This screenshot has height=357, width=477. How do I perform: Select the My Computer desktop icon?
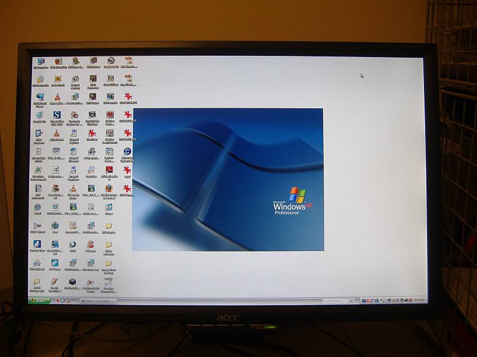click(x=41, y=61)
